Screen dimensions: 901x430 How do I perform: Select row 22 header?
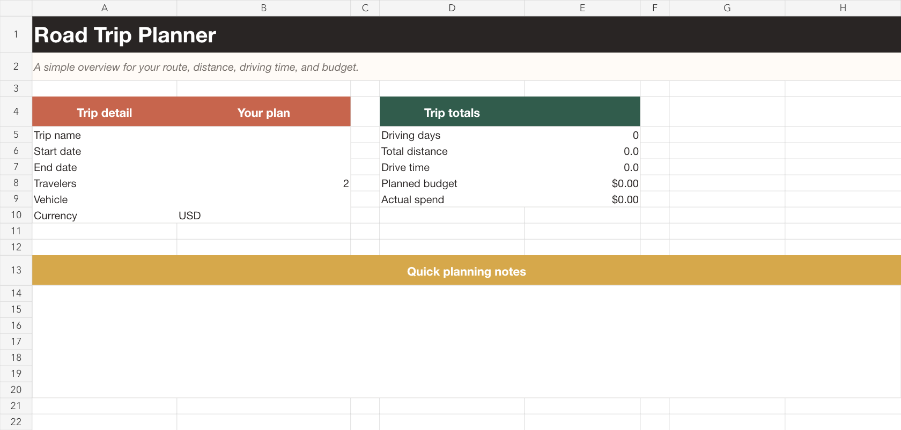[x=16, y=422]
